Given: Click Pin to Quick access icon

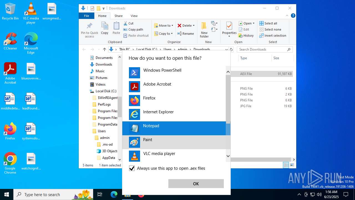Looking at the screenshot, I should click(90, 30).
